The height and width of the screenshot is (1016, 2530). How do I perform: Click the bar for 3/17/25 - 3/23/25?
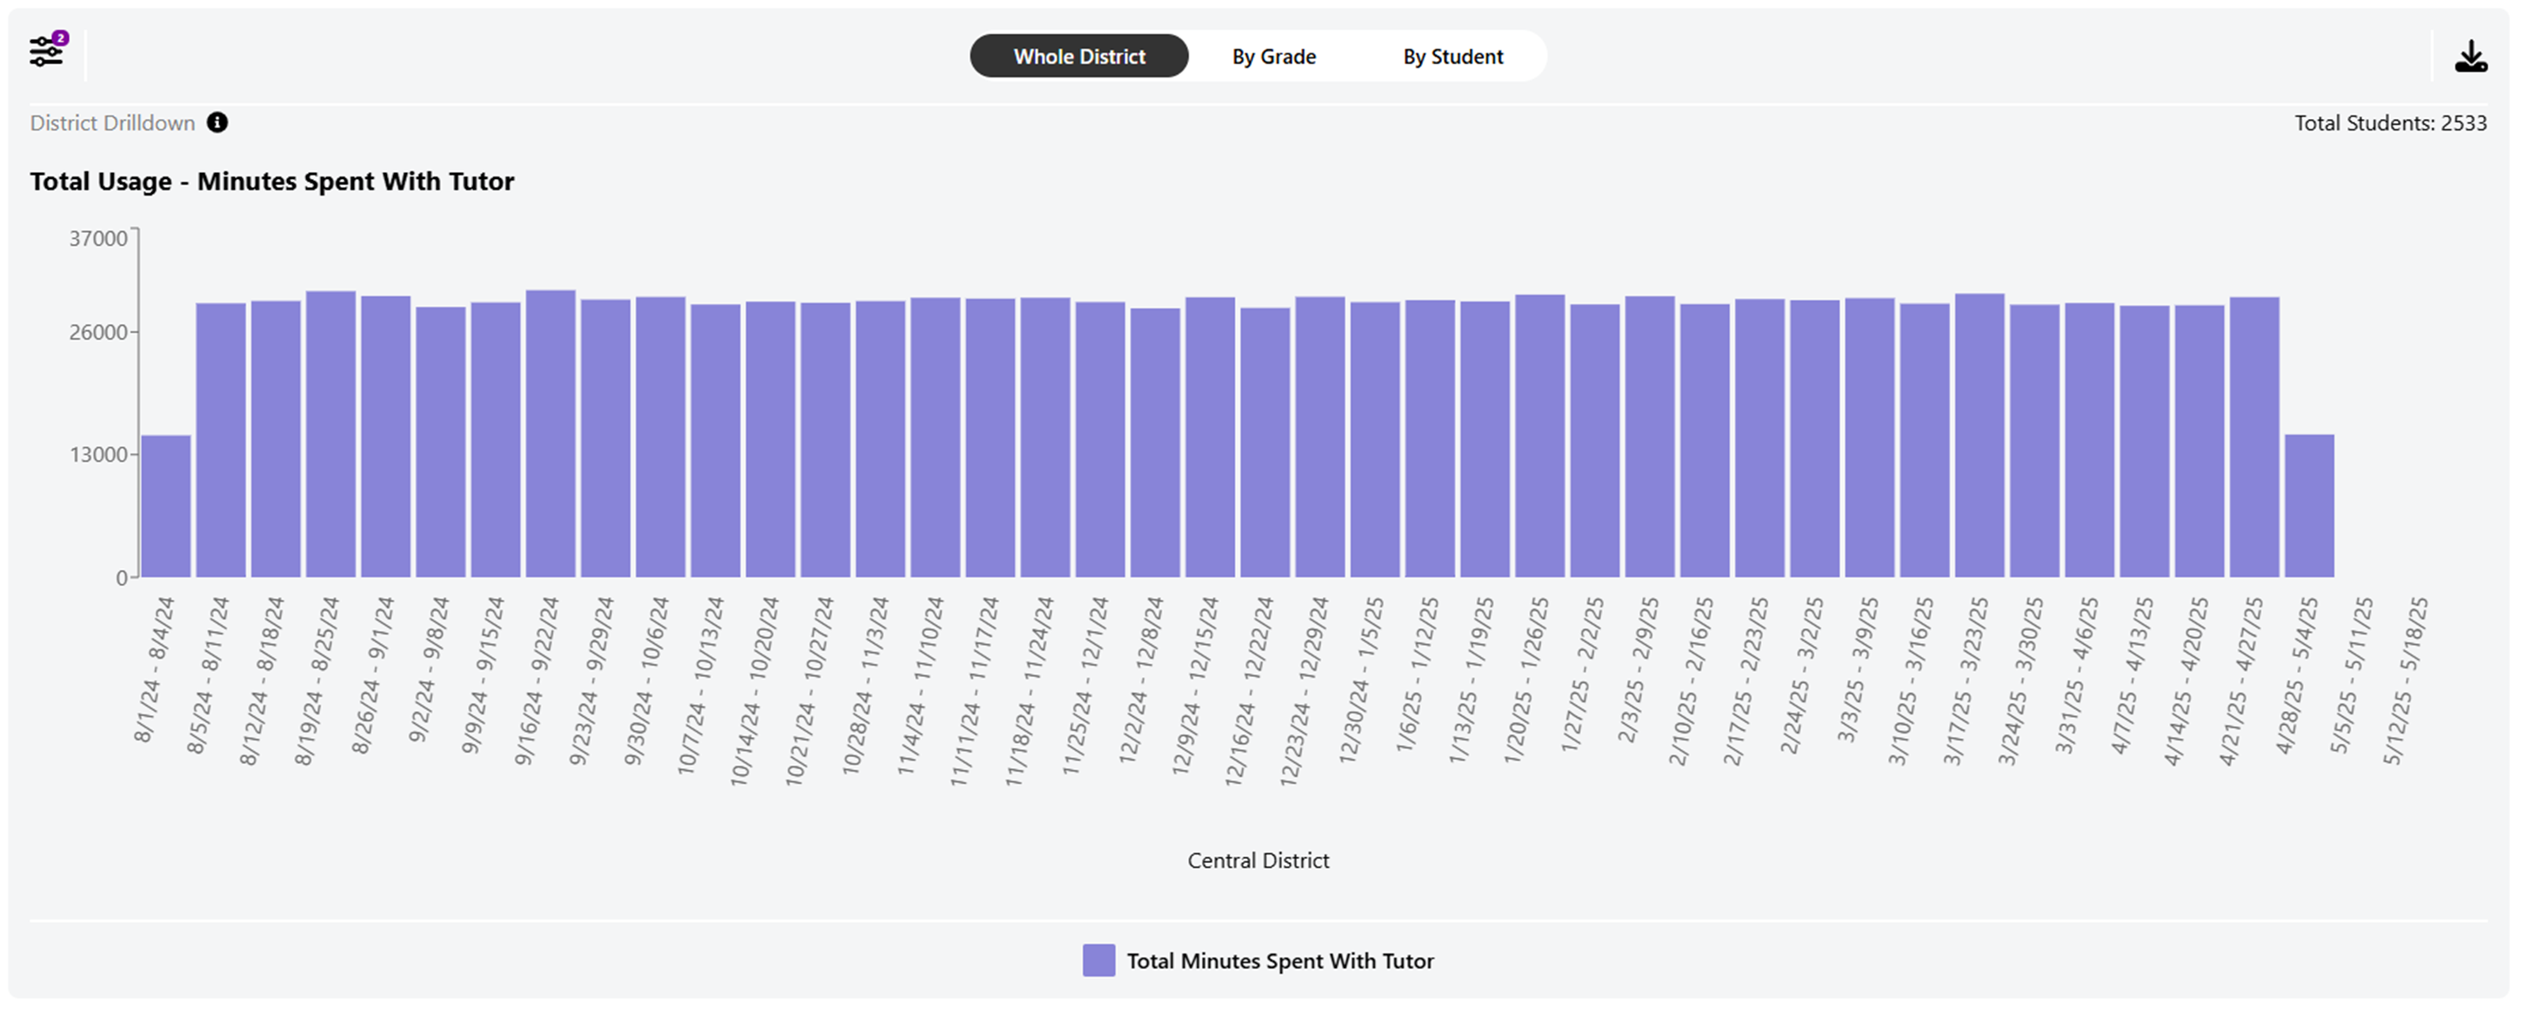[1979, 434]
